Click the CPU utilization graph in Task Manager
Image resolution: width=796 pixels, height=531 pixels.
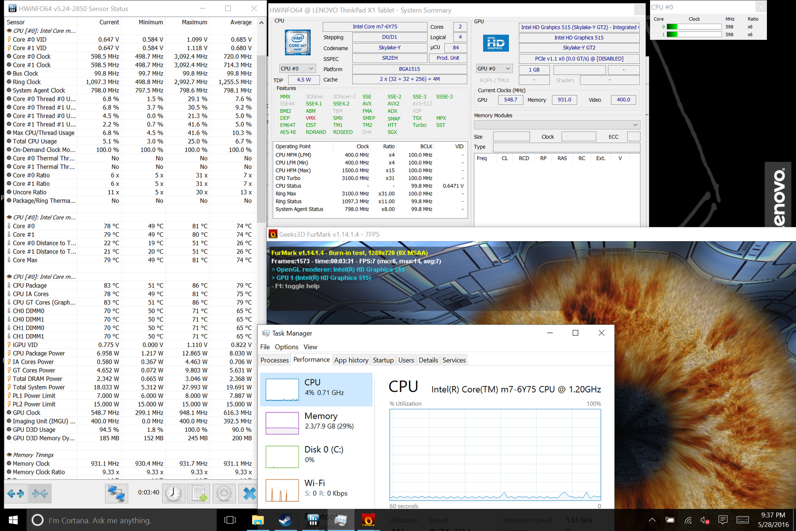tap(495, 454)
